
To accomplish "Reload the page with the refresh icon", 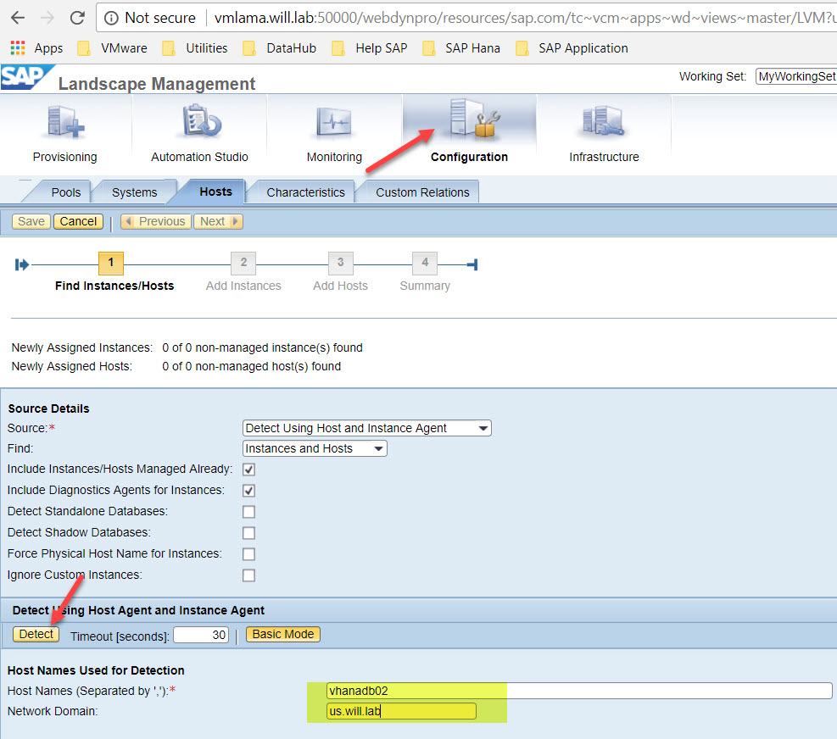I will pos(77,18).
